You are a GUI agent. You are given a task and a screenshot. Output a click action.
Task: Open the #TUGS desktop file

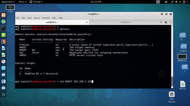[x=183, y=84]
